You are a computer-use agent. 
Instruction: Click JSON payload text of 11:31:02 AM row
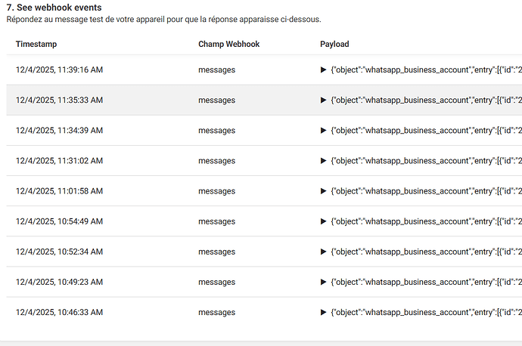tap(425, 161)
